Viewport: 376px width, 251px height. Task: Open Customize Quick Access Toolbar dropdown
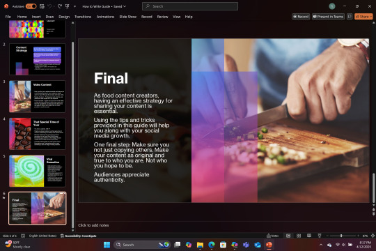pyautogui.click(x=75, y=6)
